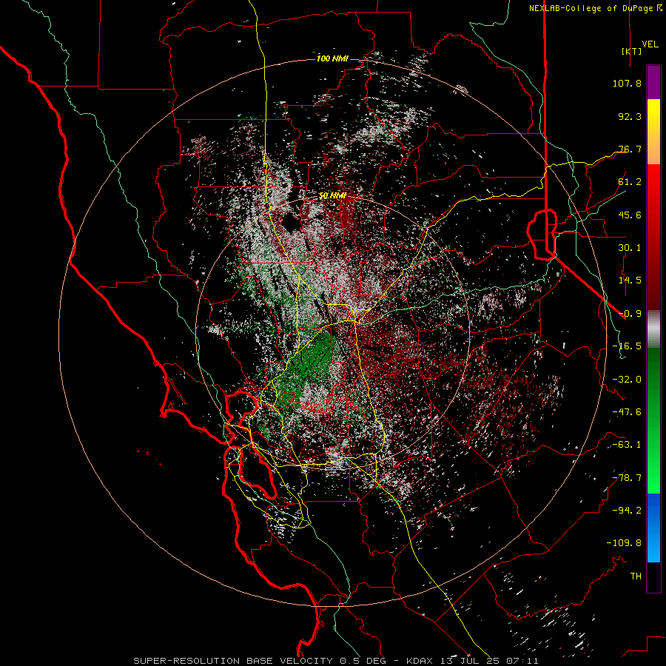666x666 pixels.
Task: Click the 45.6 legend value
Action: (x=630, y=215)
